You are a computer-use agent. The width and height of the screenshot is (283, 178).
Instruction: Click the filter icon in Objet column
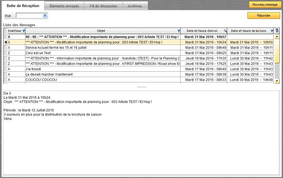(178, 31)
